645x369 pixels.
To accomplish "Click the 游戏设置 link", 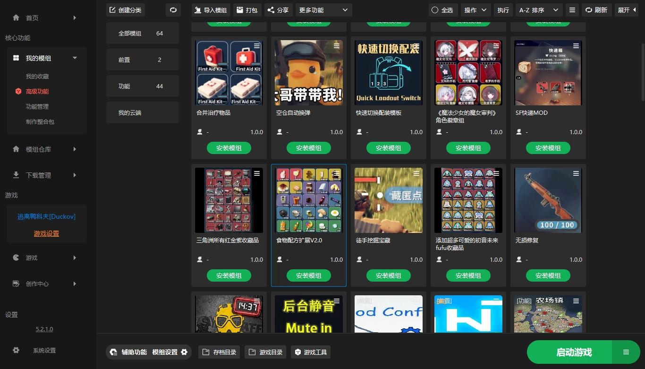I will pos(46,233).
